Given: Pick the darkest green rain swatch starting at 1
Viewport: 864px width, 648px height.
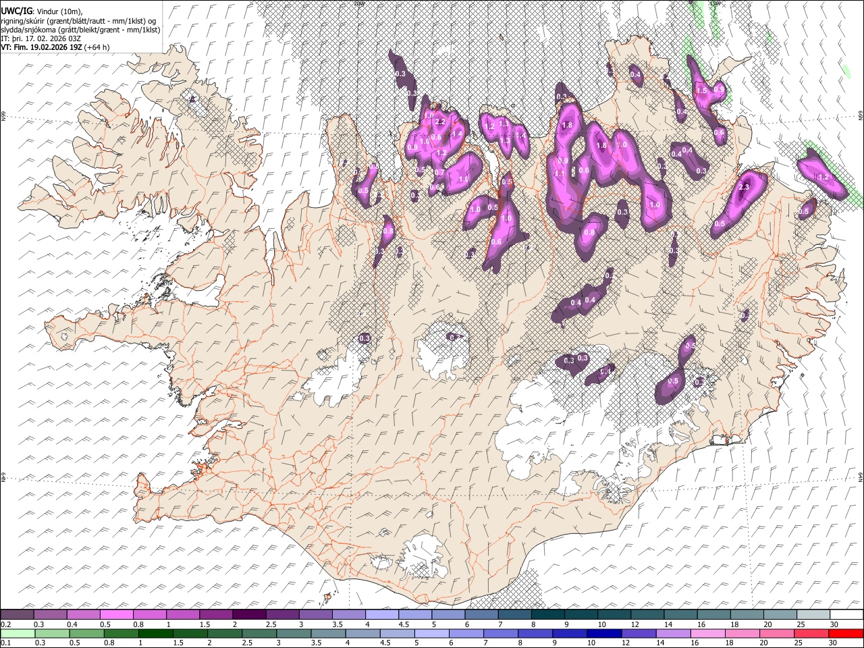Looking at the screenshot, I should point(155,633).
